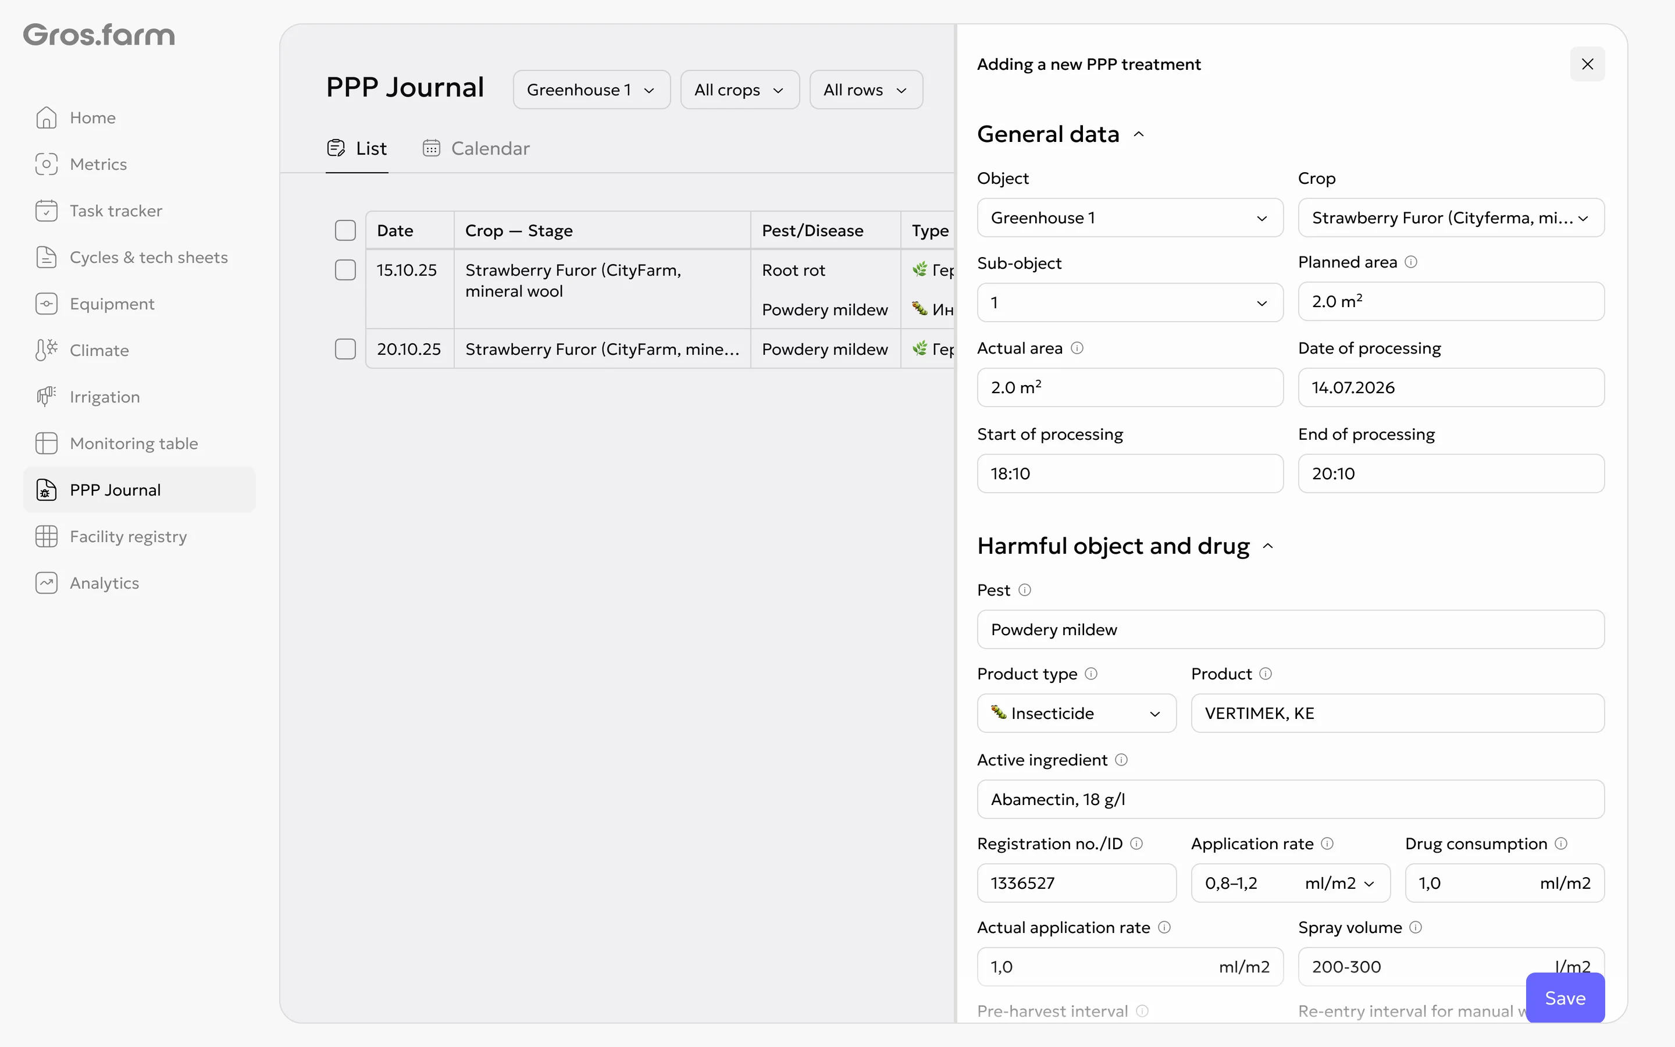
Task: Click the Monitoring table icon
Action: point(47,443)
